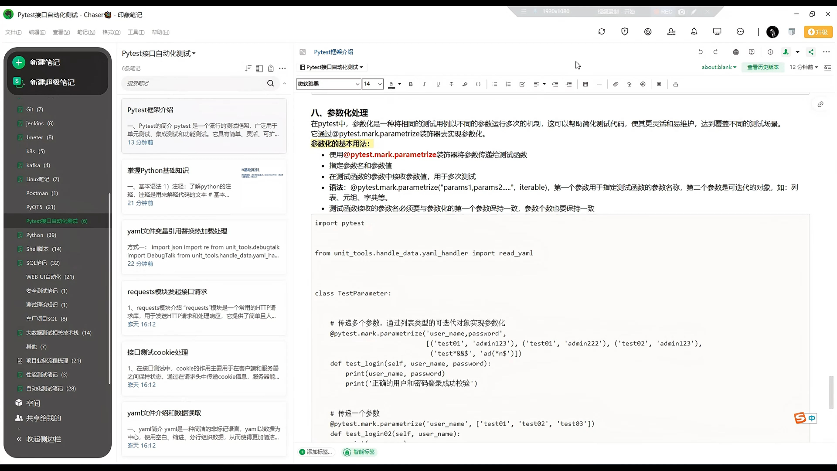The image size is (837, 471).
Task: Toggle italic formatting
Action: pyautogui.click(x=424, y=84)
